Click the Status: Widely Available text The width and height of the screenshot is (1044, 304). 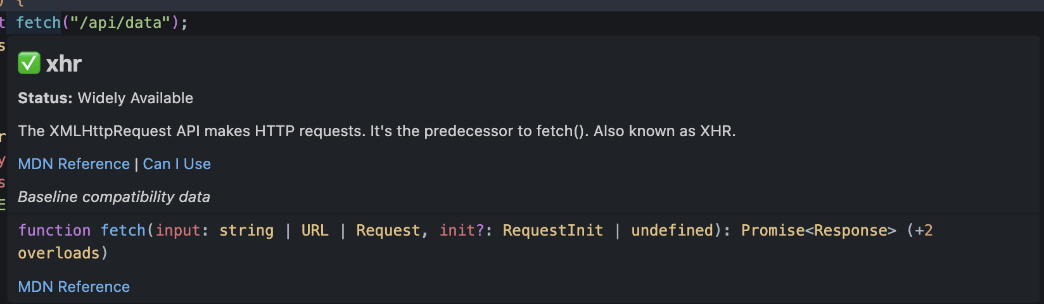click(x=105, y=98)
